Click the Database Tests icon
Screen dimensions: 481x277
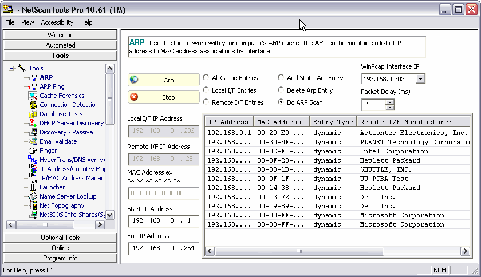click(33, 114)
